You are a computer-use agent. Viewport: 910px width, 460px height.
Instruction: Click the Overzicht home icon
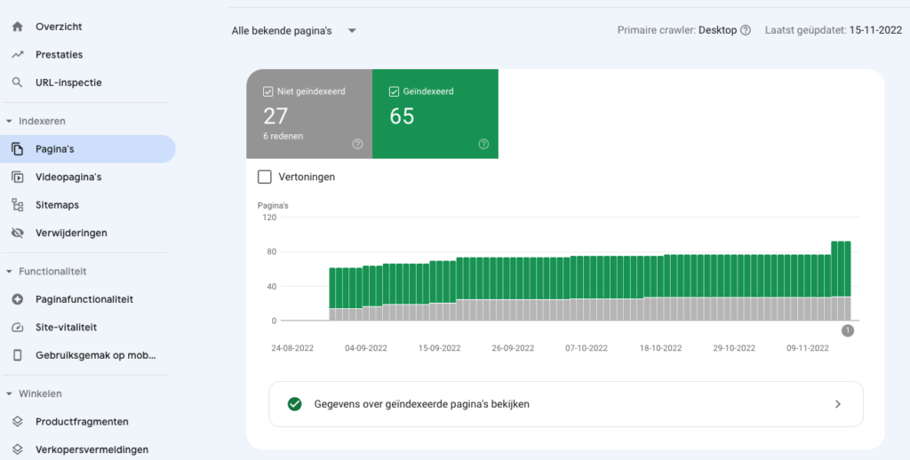(17, 27)
